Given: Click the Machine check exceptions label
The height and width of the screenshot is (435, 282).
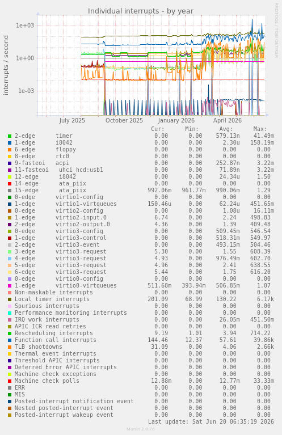Looking at the screenshot, I should coord(56,374).
